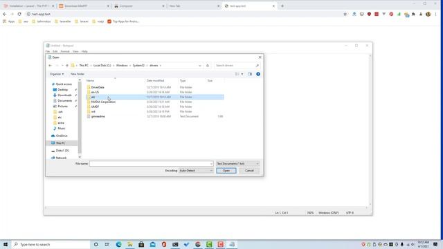Select OneDrive in the navigation pane
443x249 pixels.
pyautogui.click(x=62, y=136)
